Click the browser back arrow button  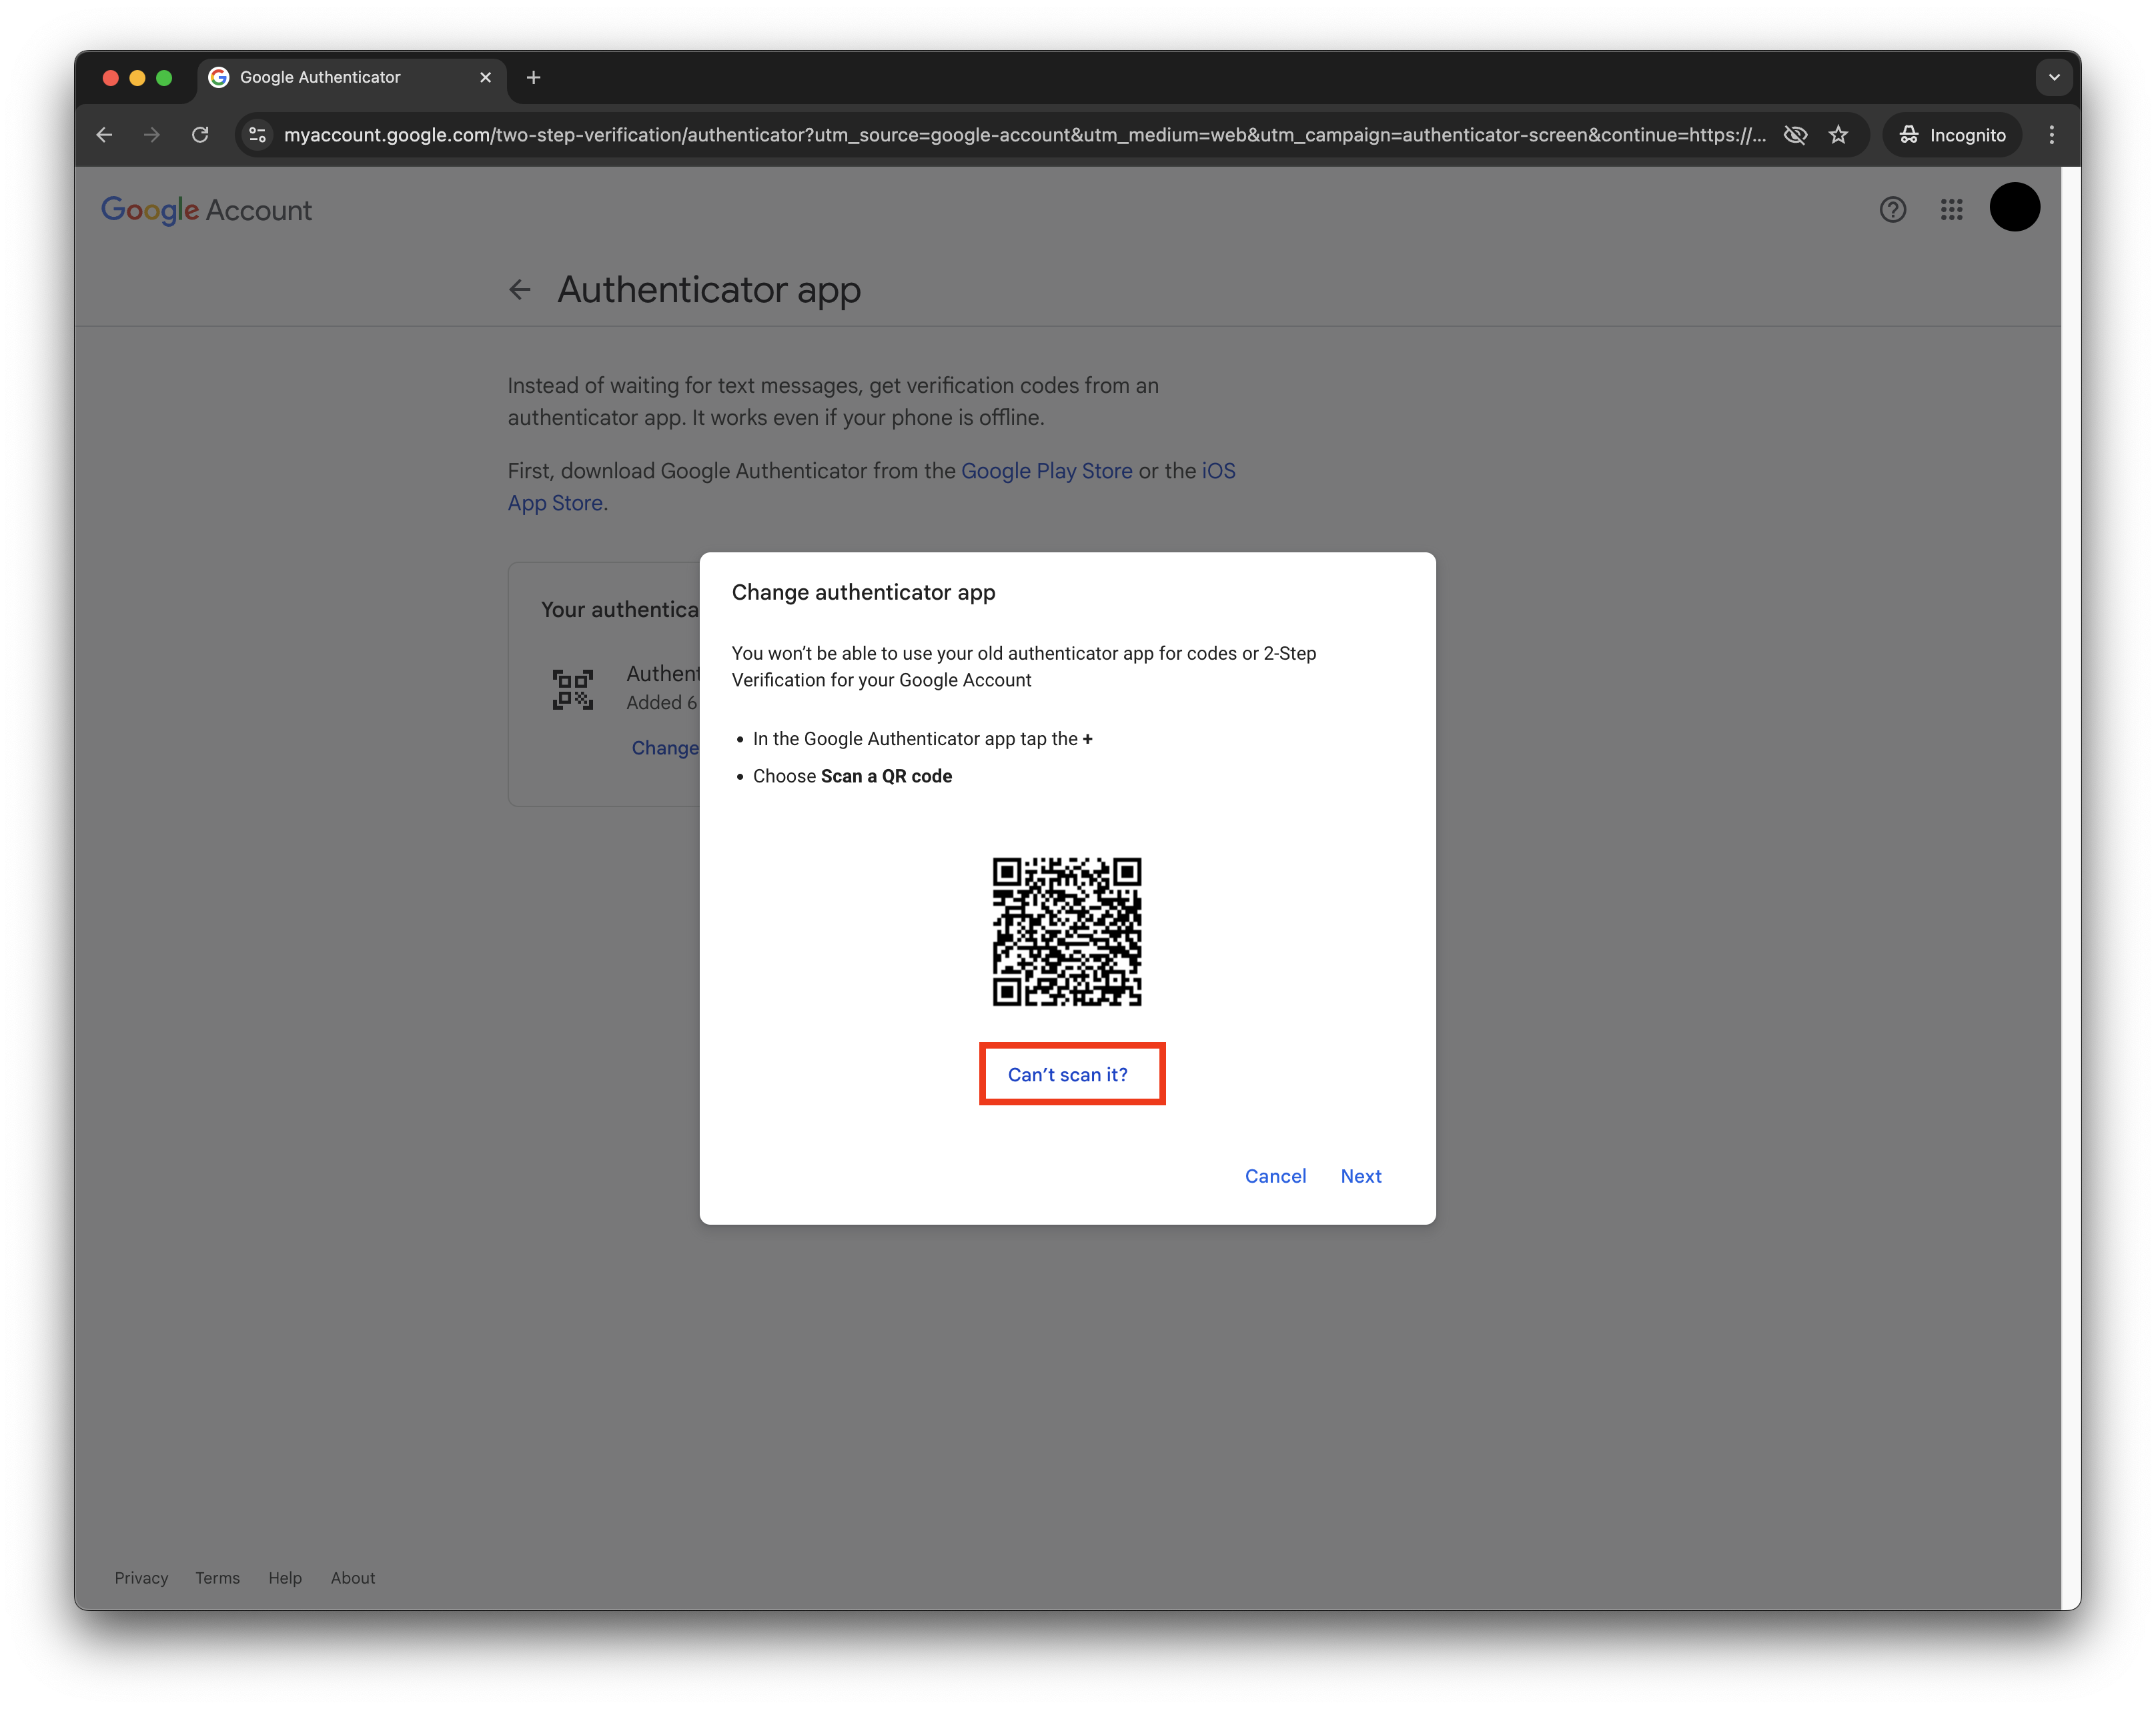click(x=104, y=135)
